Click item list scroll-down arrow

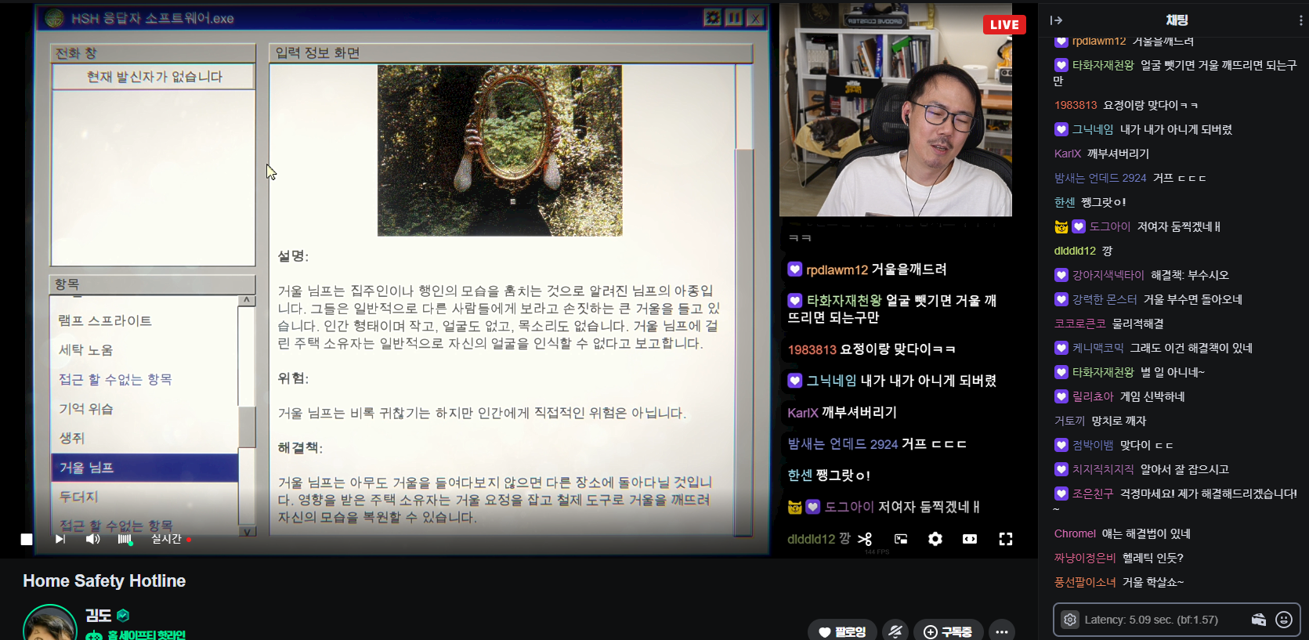pyautogui.click(x=247, y=531)
